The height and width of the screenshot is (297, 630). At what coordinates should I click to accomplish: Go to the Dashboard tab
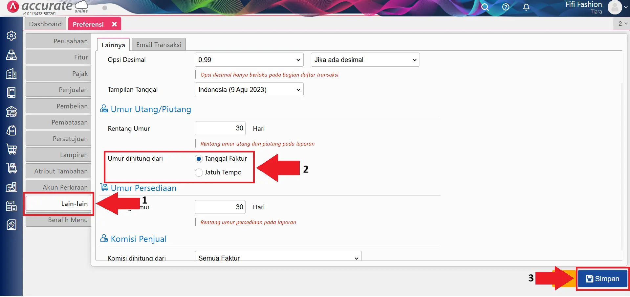point(45,24)
